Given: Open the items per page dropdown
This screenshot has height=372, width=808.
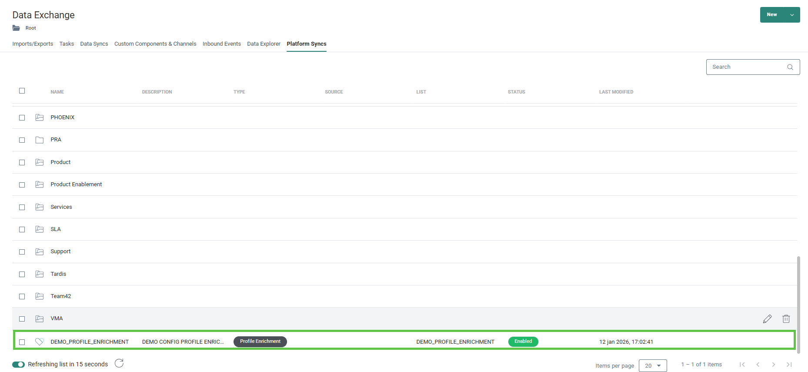Looking at the screenshot, I should (x=653, y=365).
